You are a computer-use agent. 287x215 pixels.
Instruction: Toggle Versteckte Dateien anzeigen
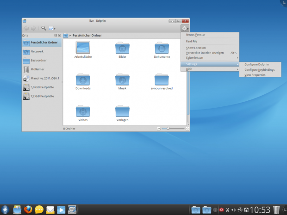[x=210, y=53]
